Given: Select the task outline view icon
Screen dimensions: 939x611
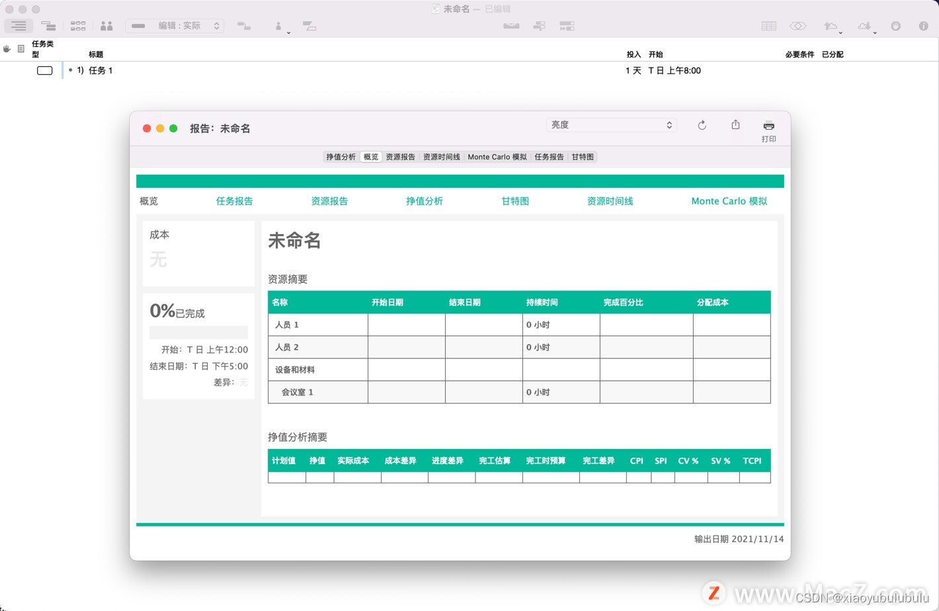Looking at the screenshot, I should (19, 26).
